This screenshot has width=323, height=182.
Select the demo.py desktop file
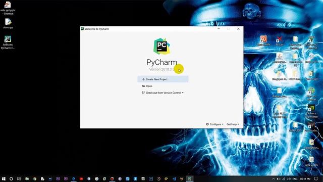(x=8, y=24)
